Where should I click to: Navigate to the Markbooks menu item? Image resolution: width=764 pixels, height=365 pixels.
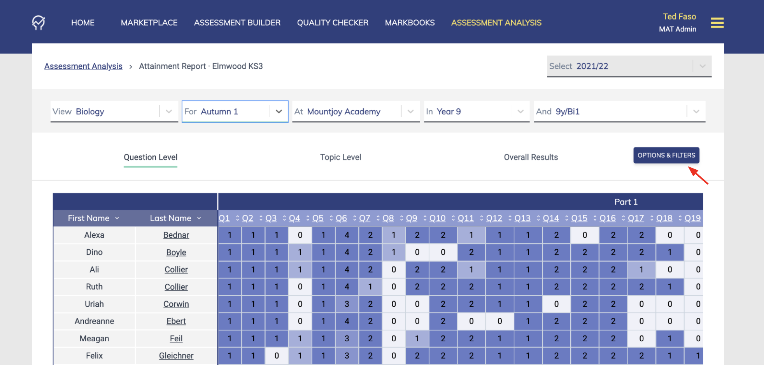tap(410, 23)
